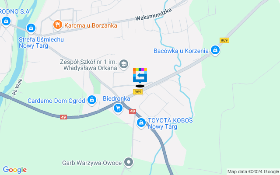Select the Strefa Uśmiechu shopping pin
The height and width of the screenshot is (175, 280).
pos(31,28)
